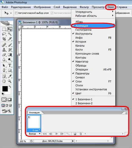Enable Quick Mask mode
The image size is (132, 148).
[x=9, y=100]
